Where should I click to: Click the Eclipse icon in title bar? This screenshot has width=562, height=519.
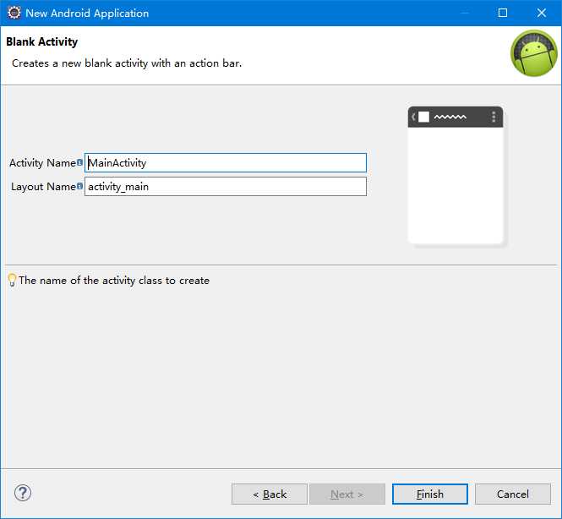pyautogui.click(x=14, y=13)
